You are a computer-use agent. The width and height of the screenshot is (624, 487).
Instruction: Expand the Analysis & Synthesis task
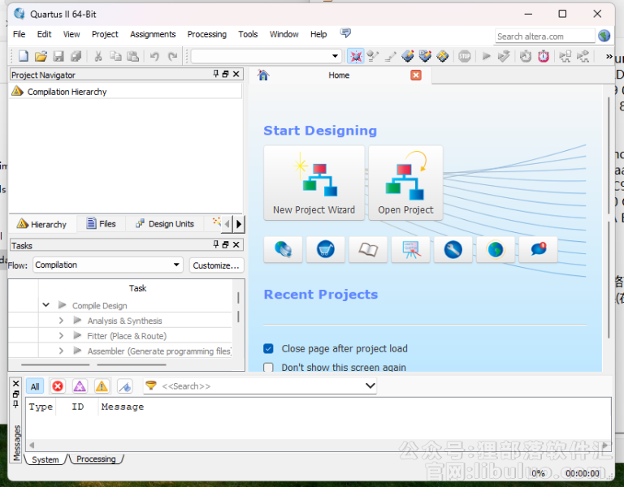[x=61, y=321]
